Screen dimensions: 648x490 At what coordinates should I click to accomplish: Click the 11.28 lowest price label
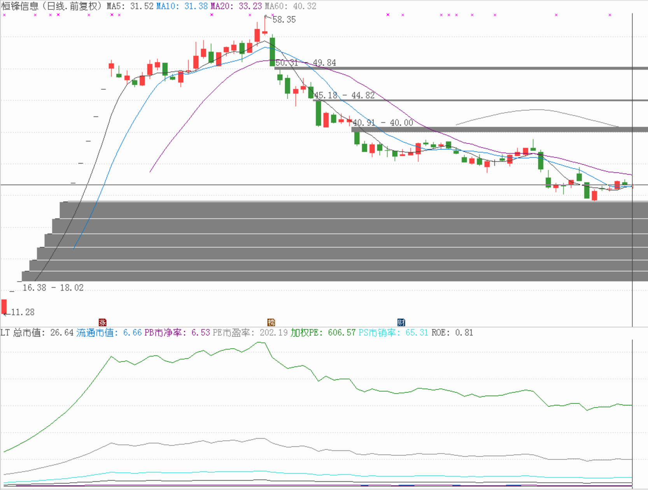[x=23, y=312]
